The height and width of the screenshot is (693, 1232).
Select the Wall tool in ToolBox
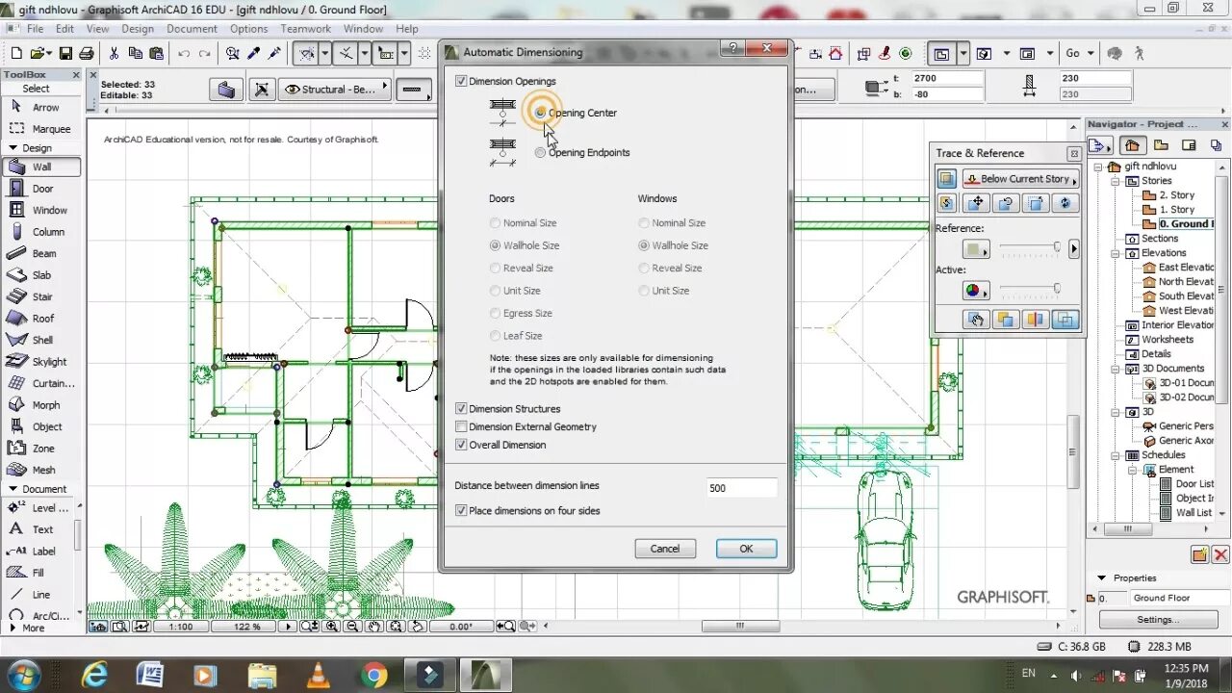41,167
